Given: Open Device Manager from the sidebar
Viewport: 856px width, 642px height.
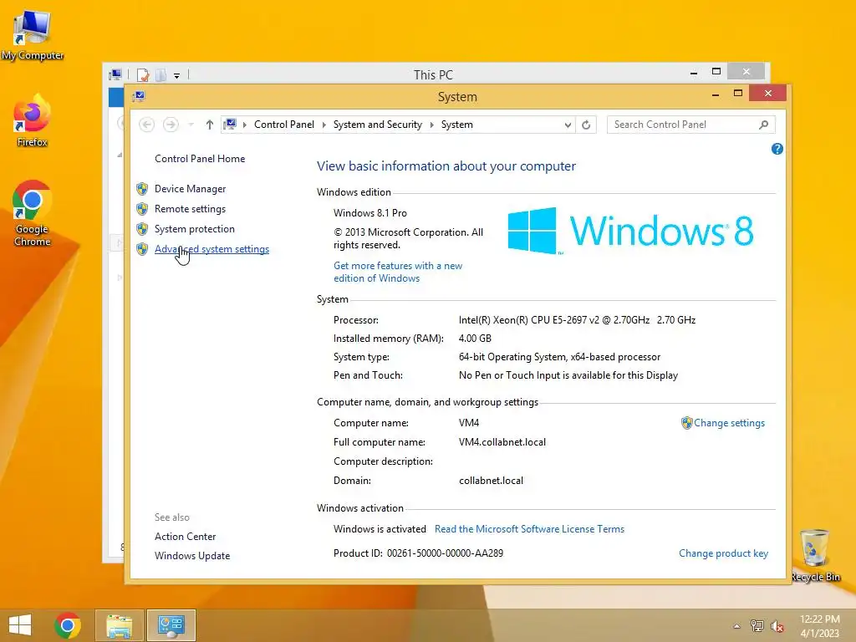Looking at the screenshot, I should point(190,189).
